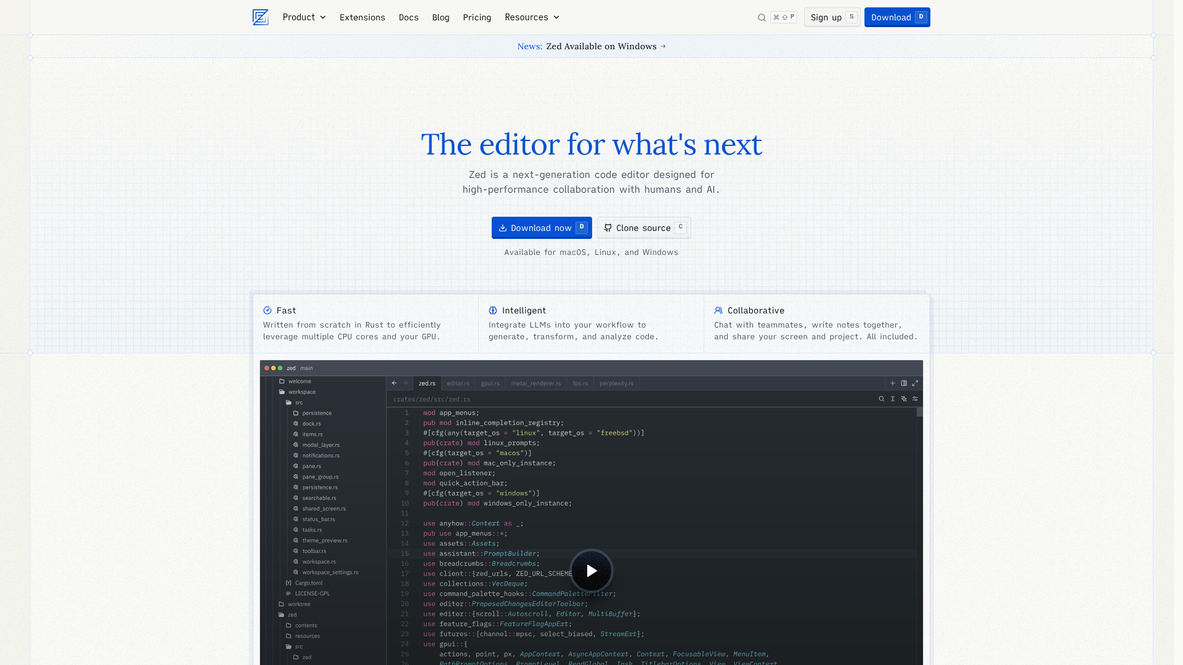Select pane.rs in the file tree

(x=311, y=466)
